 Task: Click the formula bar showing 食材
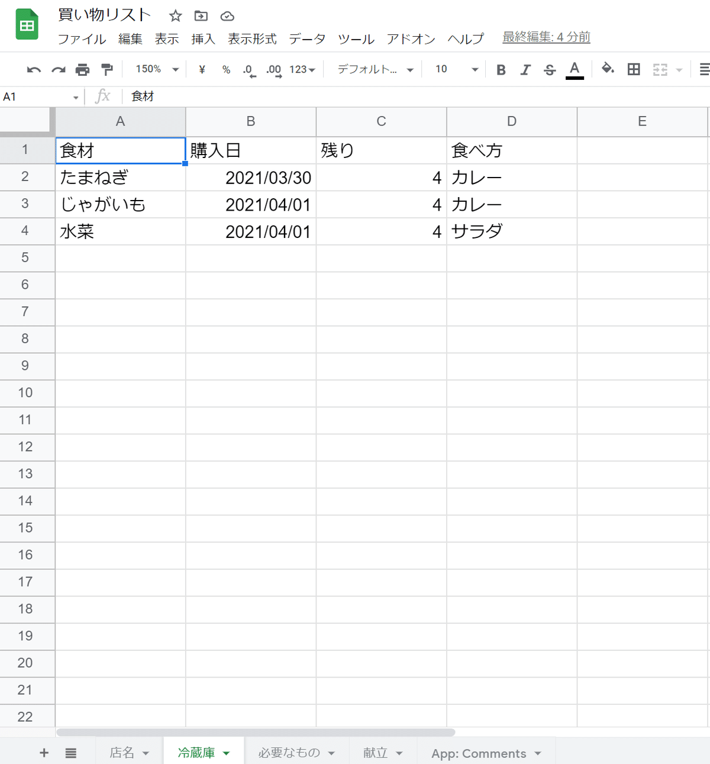coord(414,96)
